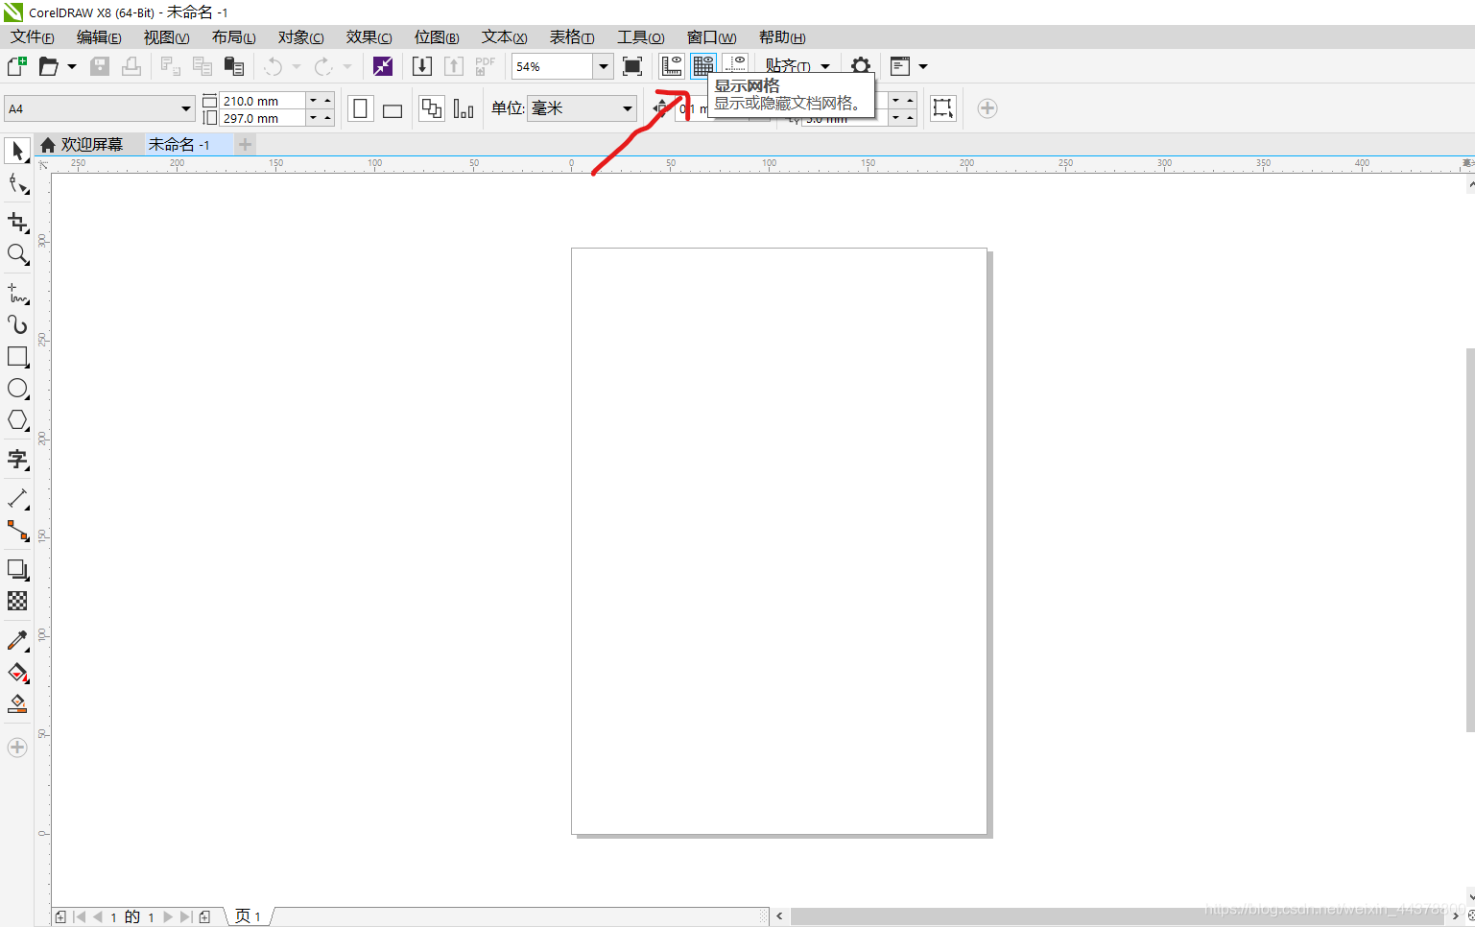This screenshot has width=1475, height=927.
Task: Select the Color Eyedropper tool
Action: [x=17, y=640]
